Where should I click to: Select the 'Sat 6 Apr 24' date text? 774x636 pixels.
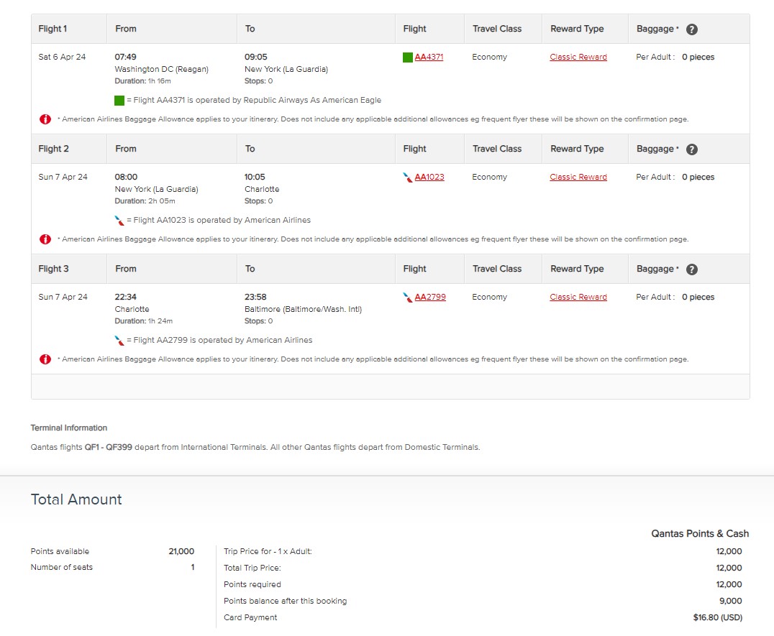(x=62, y=57)
